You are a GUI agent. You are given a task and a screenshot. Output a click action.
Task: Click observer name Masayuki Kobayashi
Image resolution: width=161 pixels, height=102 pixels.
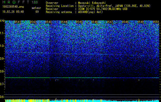pyautogui.click(x=92, y=3)
